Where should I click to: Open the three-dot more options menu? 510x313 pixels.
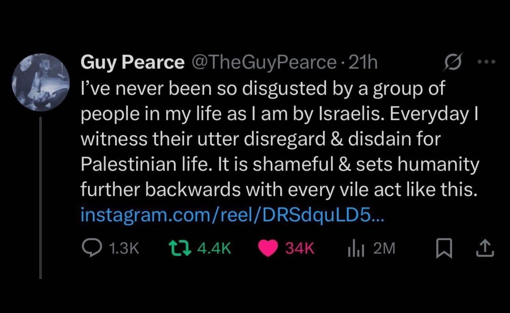point(486,62)
